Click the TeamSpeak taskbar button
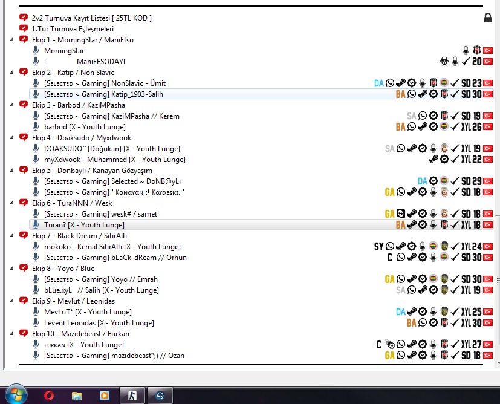500x404 pixels. coord(160,396)
